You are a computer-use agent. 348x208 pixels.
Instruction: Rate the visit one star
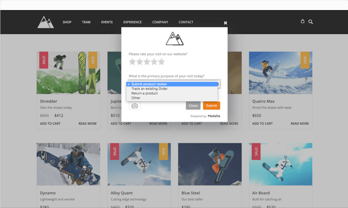[132, 62]
